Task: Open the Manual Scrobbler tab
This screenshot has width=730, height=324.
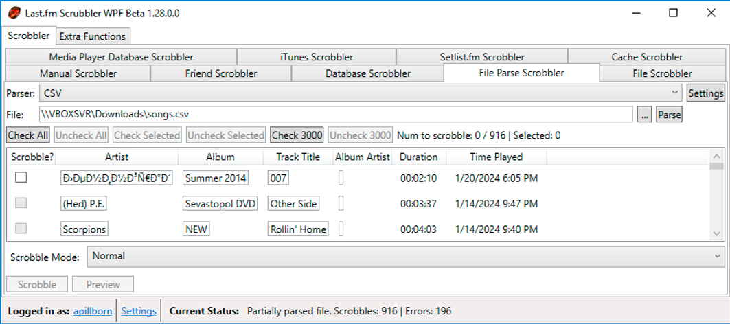Action: click(x=78, y=73)
